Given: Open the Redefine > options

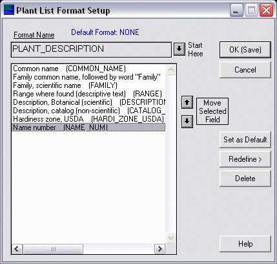Looking at the screenshot, I should [245, 159].
